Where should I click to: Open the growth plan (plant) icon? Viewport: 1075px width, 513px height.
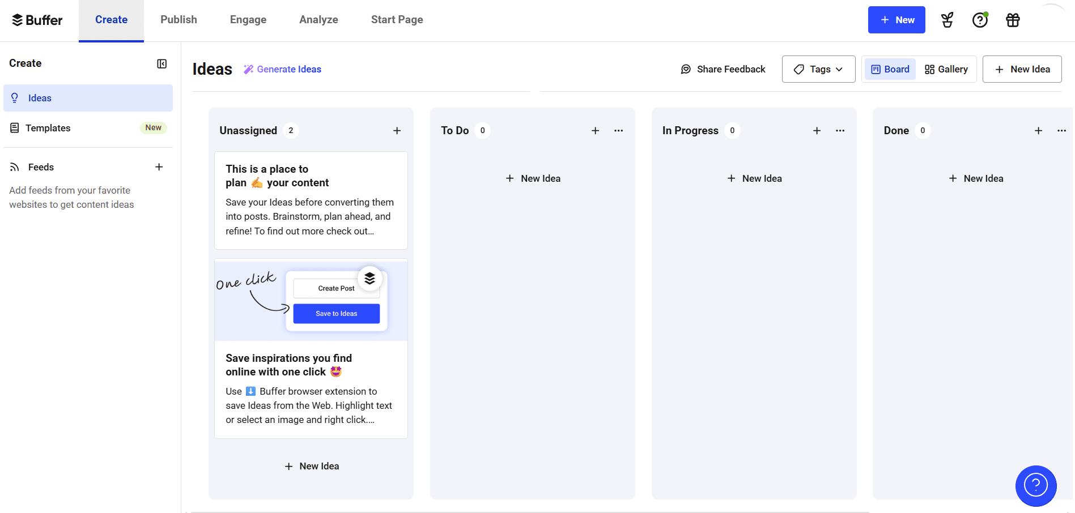(946, 20)
